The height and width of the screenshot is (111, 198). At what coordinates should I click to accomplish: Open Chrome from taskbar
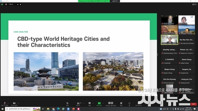click(x=53, y=109)
